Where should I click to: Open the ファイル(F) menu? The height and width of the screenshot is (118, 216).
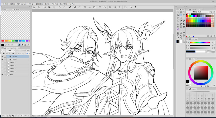pos(5,4)
